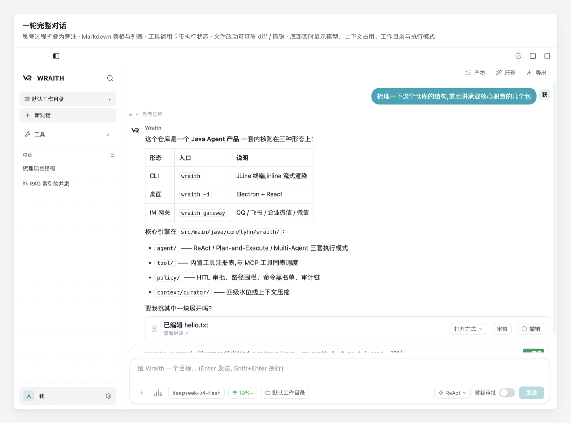This screenshot has height=423, width=571.
Task: Open the 补 RAG 索引的并发 conversation
Action: (46, 184)
